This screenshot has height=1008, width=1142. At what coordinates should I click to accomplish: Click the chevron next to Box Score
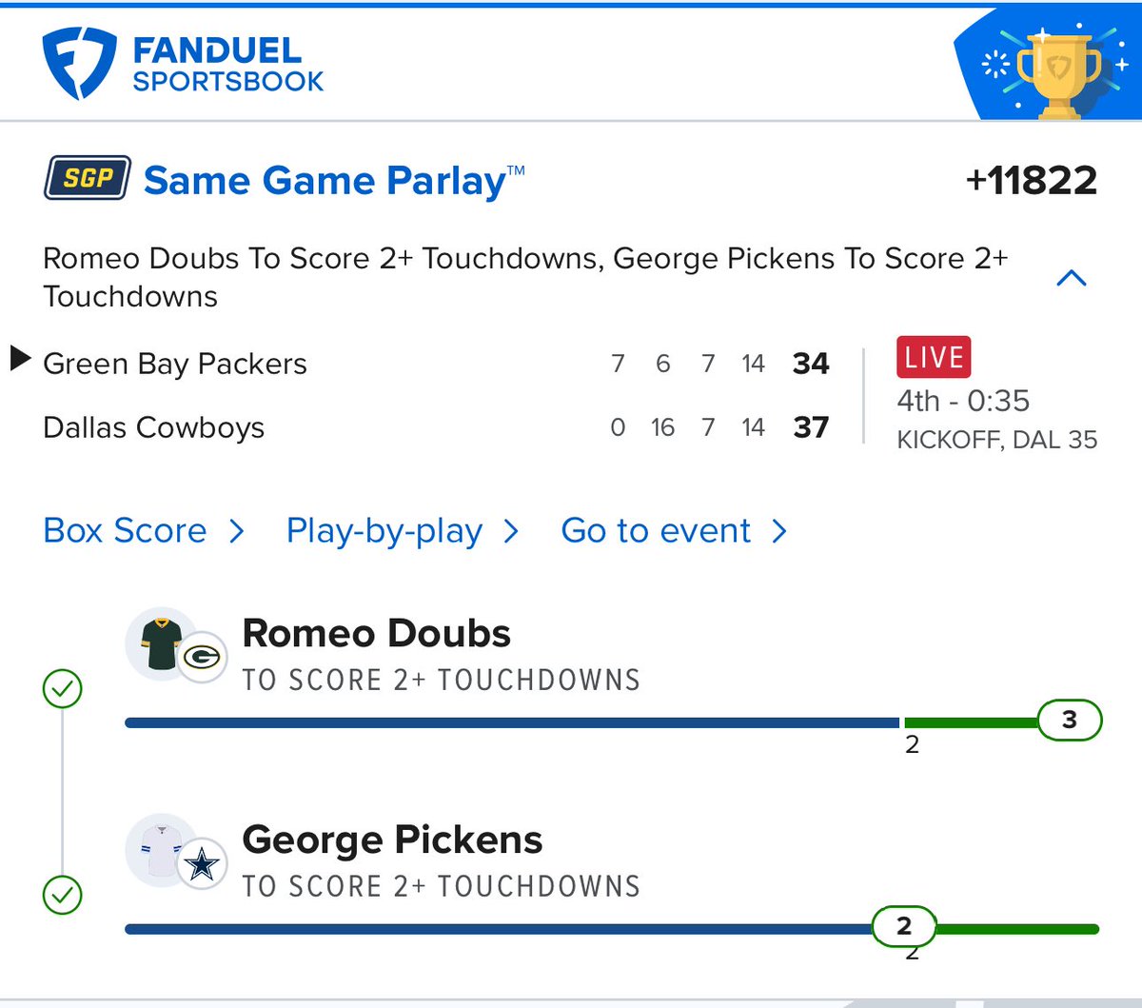click(x=237, y=531)
